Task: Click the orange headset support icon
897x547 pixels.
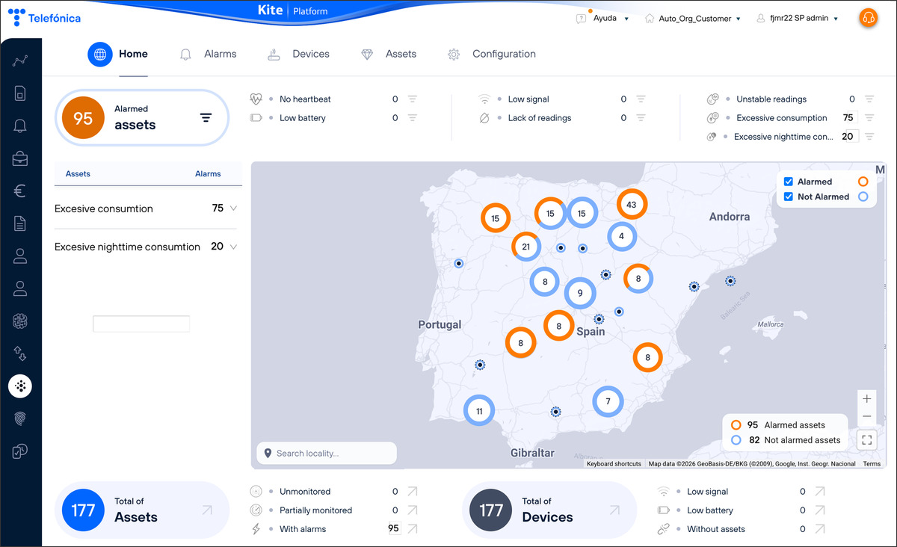Action: 868,18
